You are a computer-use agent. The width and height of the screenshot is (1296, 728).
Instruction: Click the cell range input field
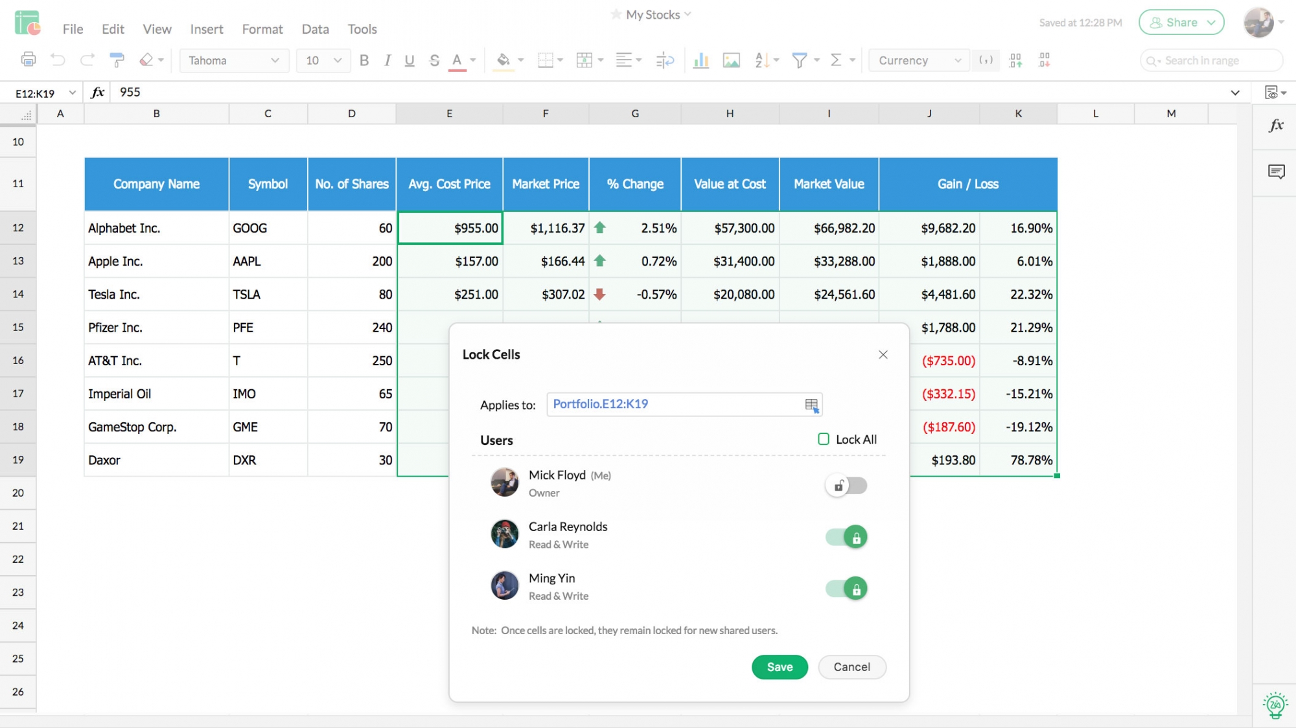680,404
